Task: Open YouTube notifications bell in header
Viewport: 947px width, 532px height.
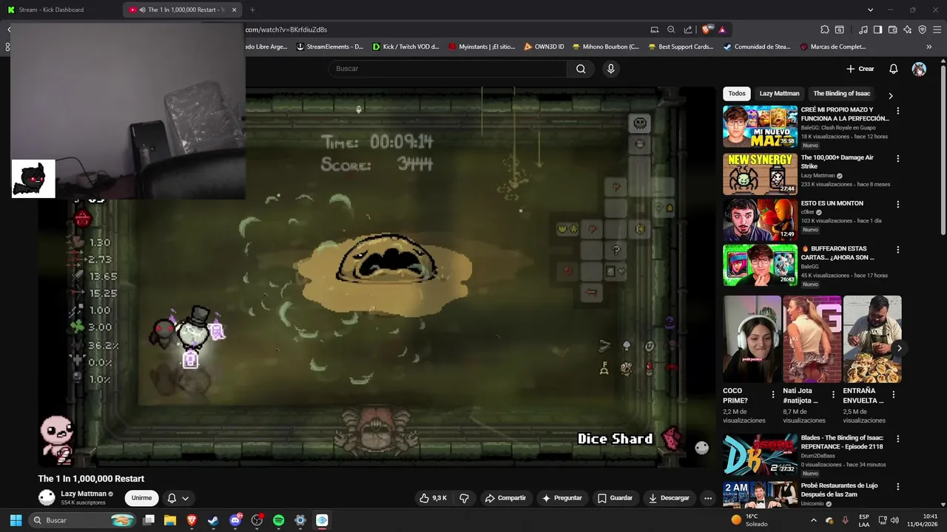Action: (893, 69)
